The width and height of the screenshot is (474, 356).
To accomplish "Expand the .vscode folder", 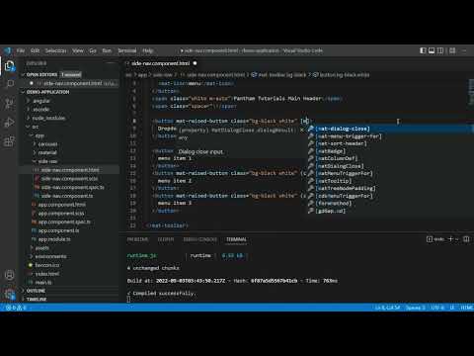I will [41, 109].
